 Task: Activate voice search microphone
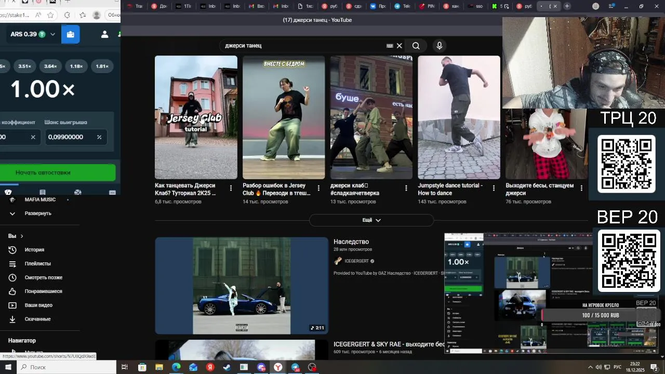(x=440, y=46)
